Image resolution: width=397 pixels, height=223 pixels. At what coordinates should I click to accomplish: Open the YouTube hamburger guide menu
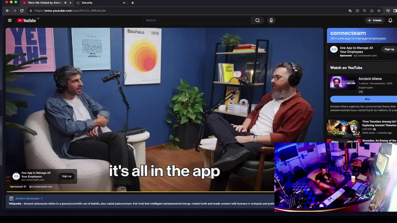[10, 20]
